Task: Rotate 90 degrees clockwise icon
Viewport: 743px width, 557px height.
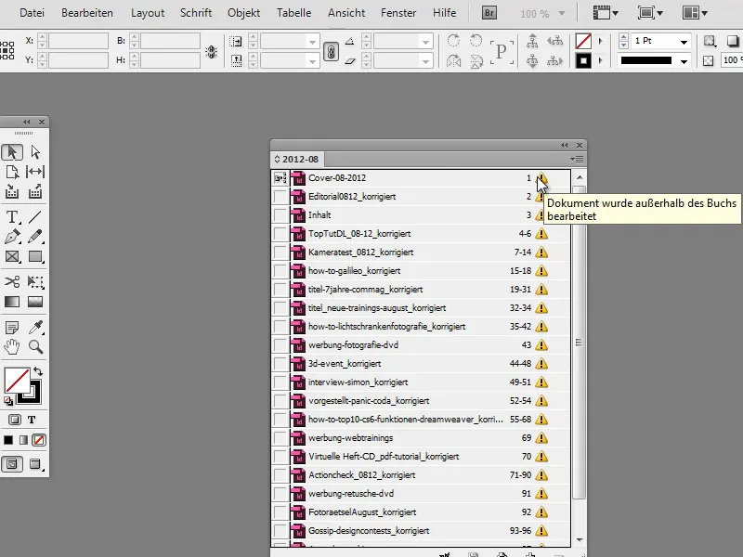Action: (453, 41)
